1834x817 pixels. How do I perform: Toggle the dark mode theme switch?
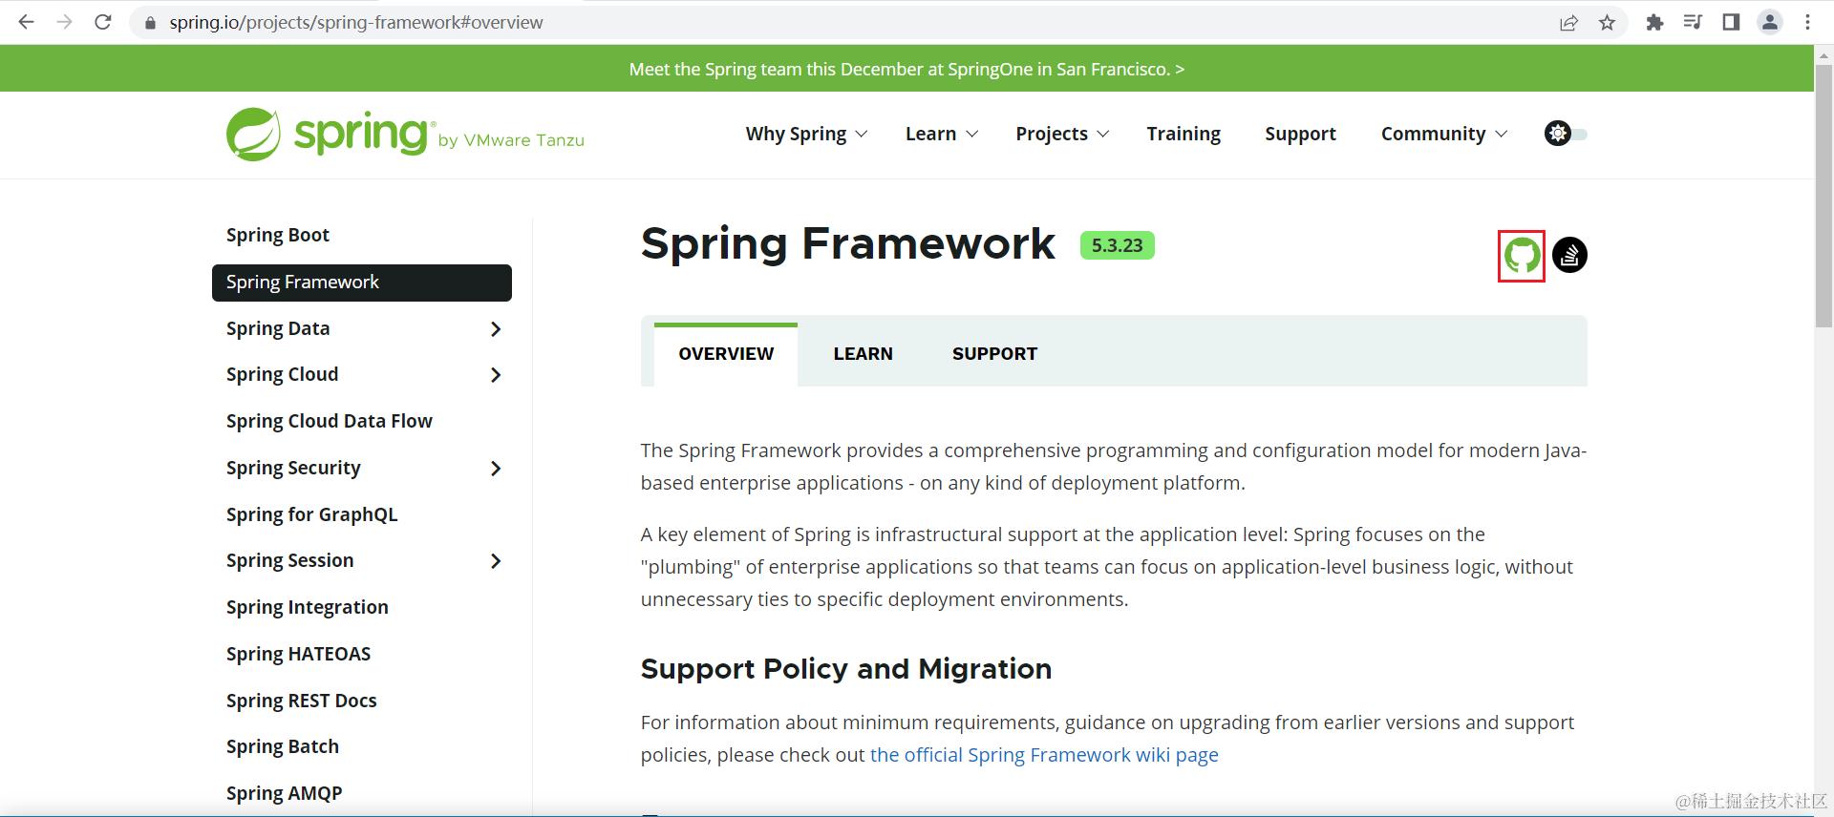coord(1566,134)
